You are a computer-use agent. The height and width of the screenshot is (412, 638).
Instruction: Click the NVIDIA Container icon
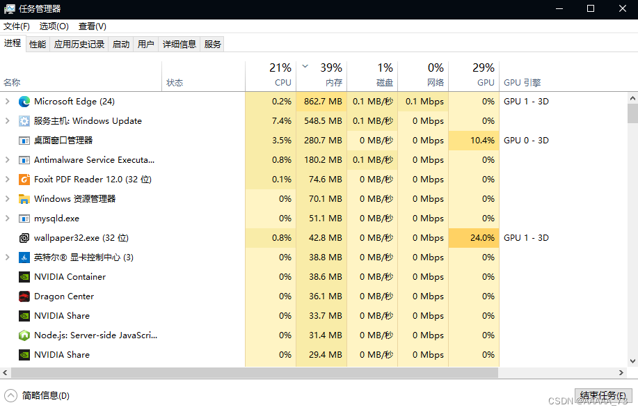click(24, 277)
